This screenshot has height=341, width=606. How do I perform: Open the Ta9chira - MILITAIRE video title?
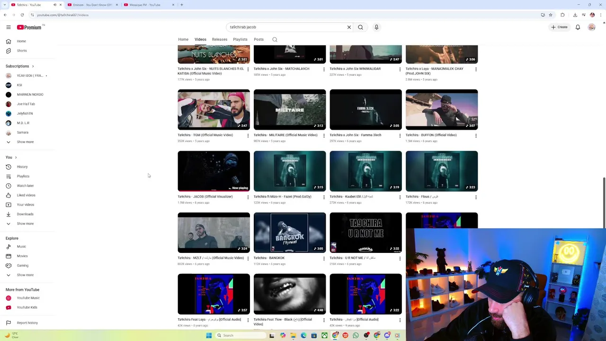click(x=285, y=135)
